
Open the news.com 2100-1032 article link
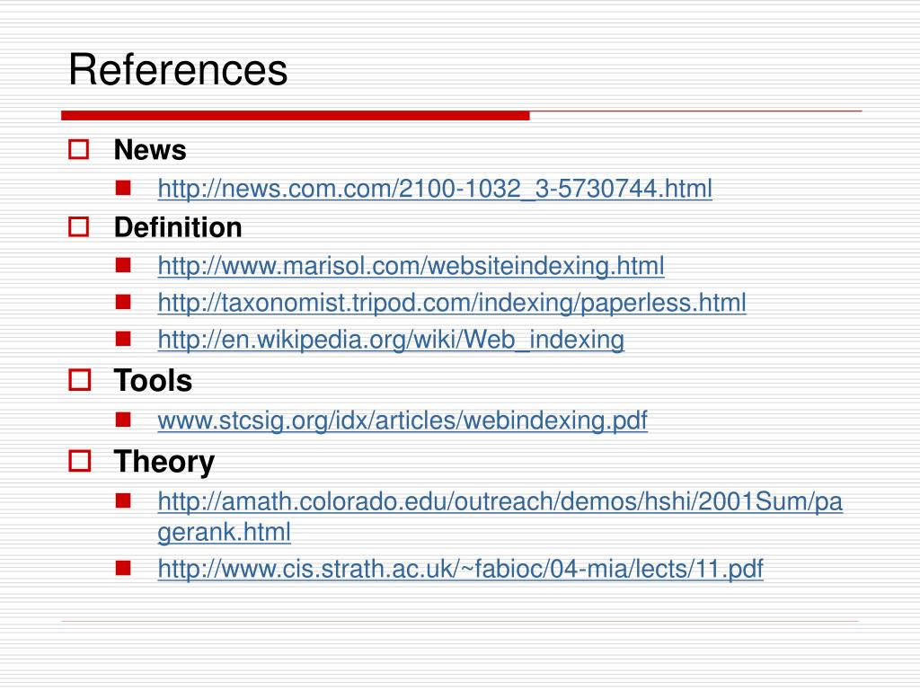pos(435,189)
